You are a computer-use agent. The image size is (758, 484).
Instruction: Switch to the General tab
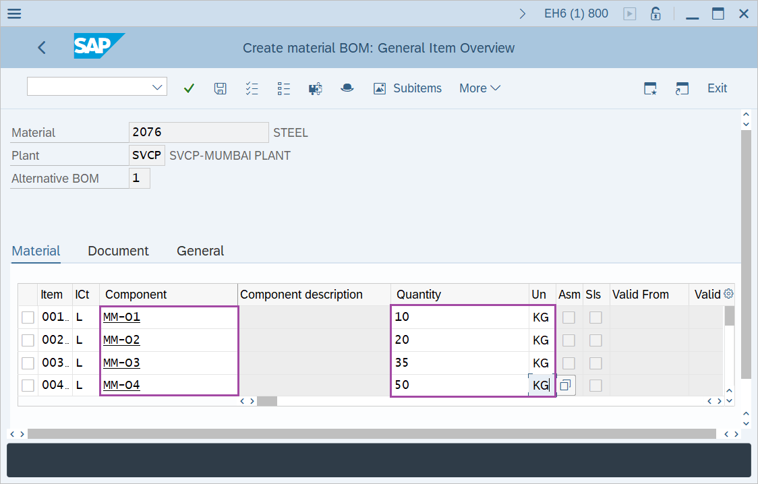tap(200, 251)
